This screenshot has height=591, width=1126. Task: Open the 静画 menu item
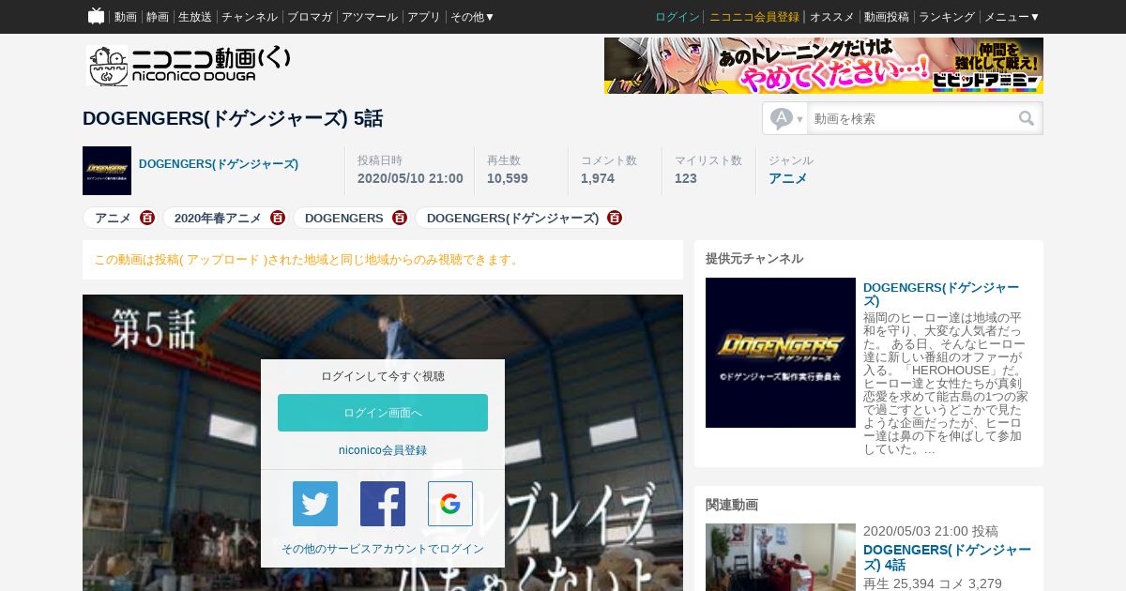[158, 17]
